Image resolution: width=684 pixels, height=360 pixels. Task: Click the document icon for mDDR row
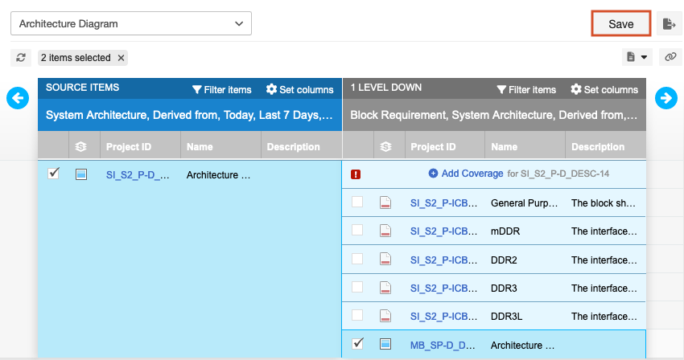(x=385, y=231)
